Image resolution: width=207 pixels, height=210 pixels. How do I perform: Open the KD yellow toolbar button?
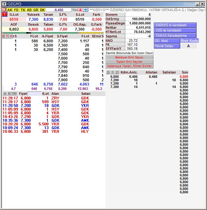point(29,10)
